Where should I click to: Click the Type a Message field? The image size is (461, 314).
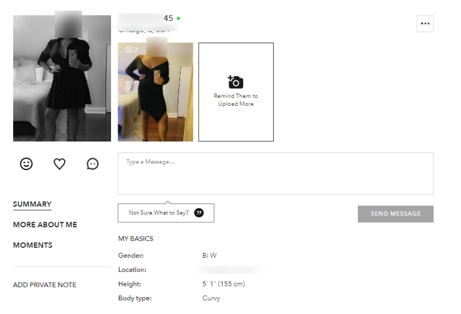click(276, 174)
